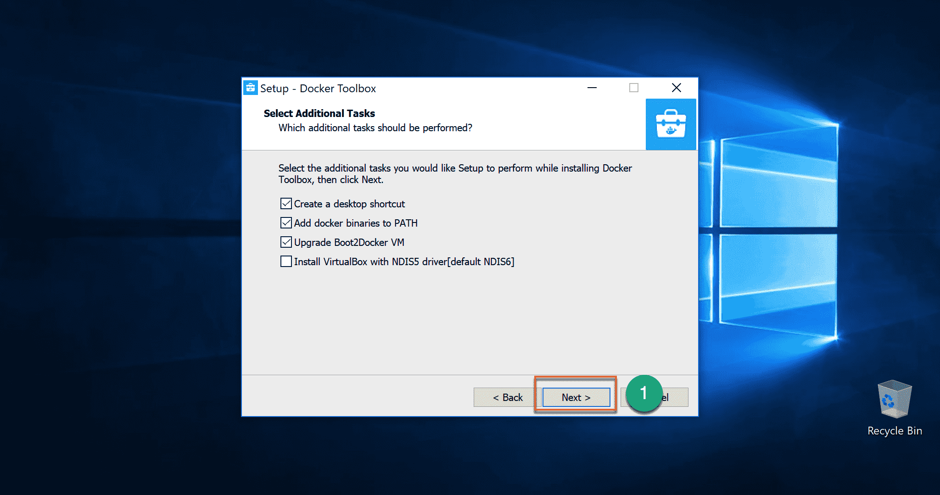Uncheck Create a desktop shortcut
The width and height of the screenshot is (940, 495).
click(x=286, y=204)
